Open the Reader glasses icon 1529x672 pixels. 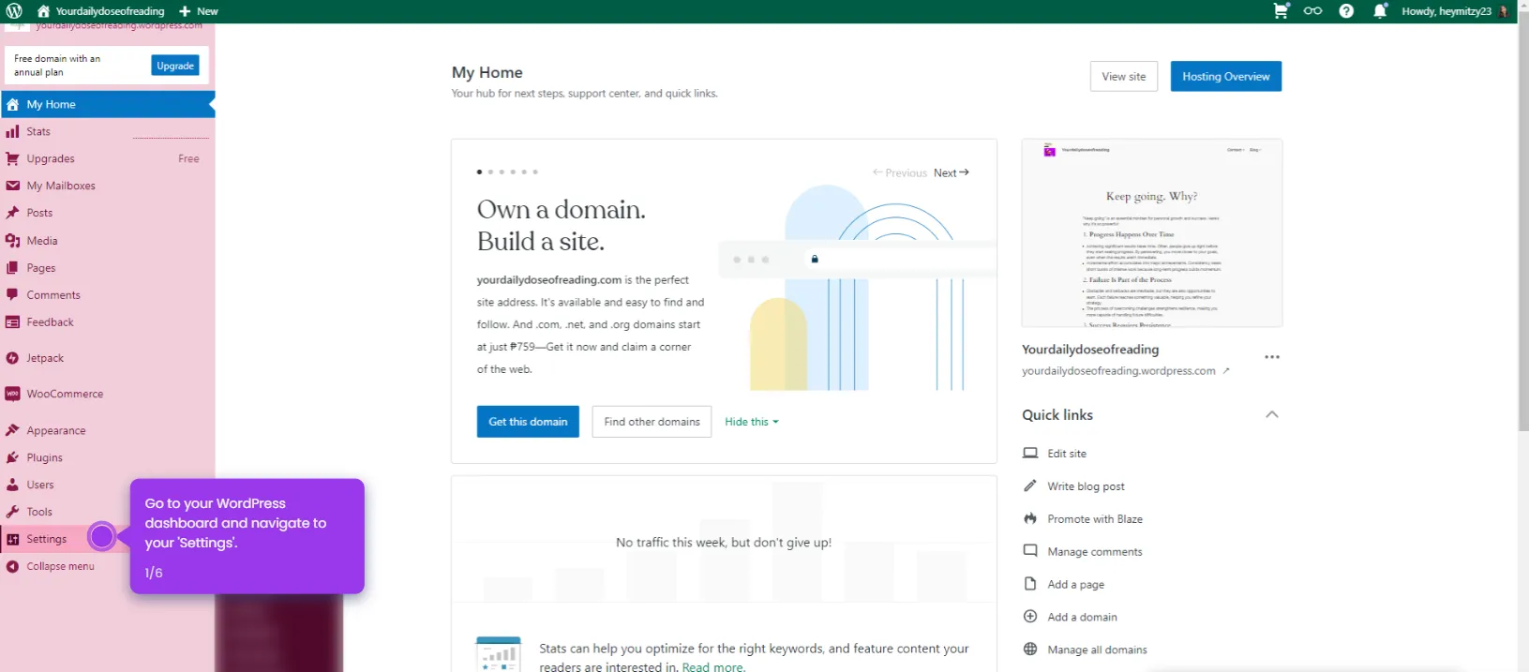pyautogui.click(x=1312, y=11)
